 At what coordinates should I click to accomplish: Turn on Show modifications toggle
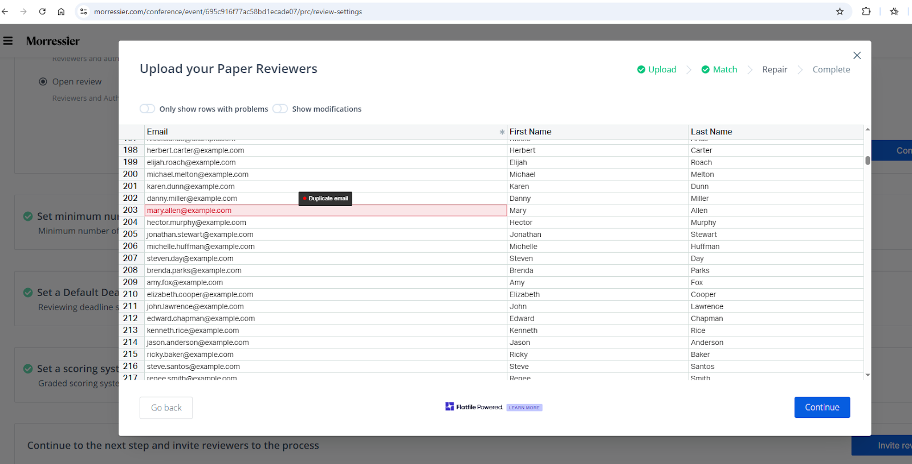click(x=280, y=109)
